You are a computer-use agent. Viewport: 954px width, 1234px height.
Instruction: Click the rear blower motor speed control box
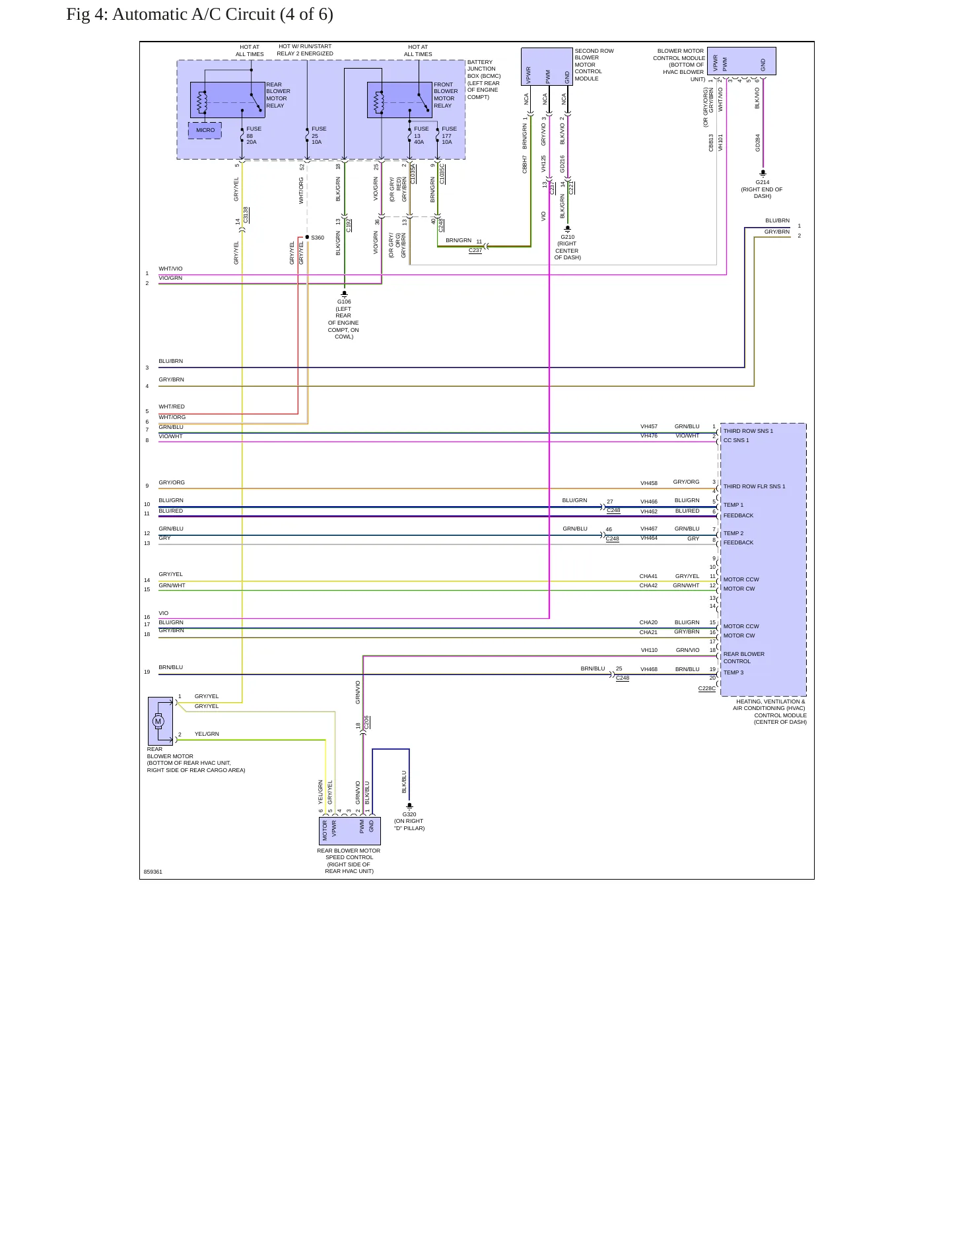click(349, 831)
